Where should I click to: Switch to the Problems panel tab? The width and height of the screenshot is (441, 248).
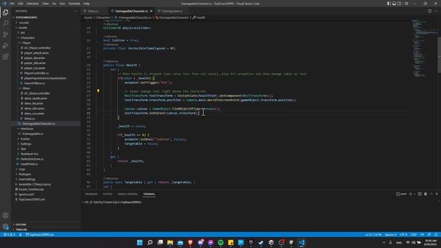[91, 194]
